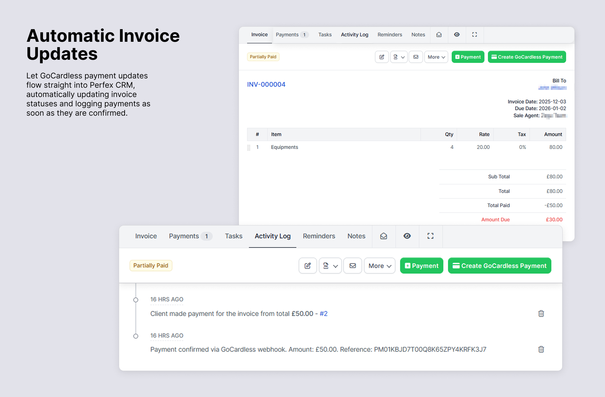Expand the invoice to fullscreen view
Image resolution: width=605 pixels, height=397 pixels.
[474, 35]
